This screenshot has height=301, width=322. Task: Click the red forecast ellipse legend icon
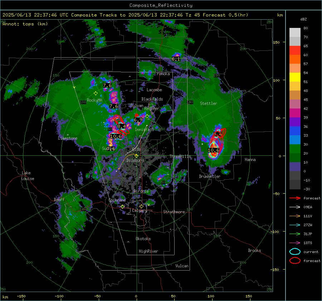[x=295, y=261]
